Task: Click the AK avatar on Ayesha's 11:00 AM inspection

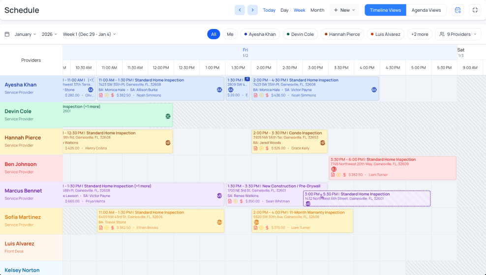Action: pos(219,90)
